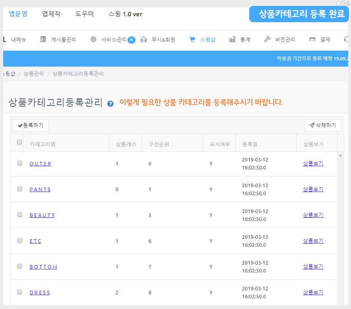Click the blue help question mark icon

111,104
